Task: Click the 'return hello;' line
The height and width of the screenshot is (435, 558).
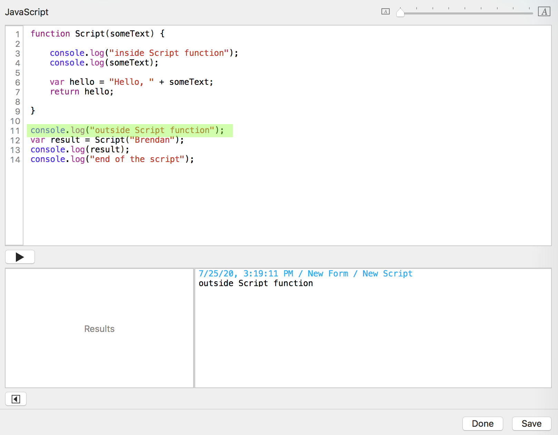Action: (81, 92)
